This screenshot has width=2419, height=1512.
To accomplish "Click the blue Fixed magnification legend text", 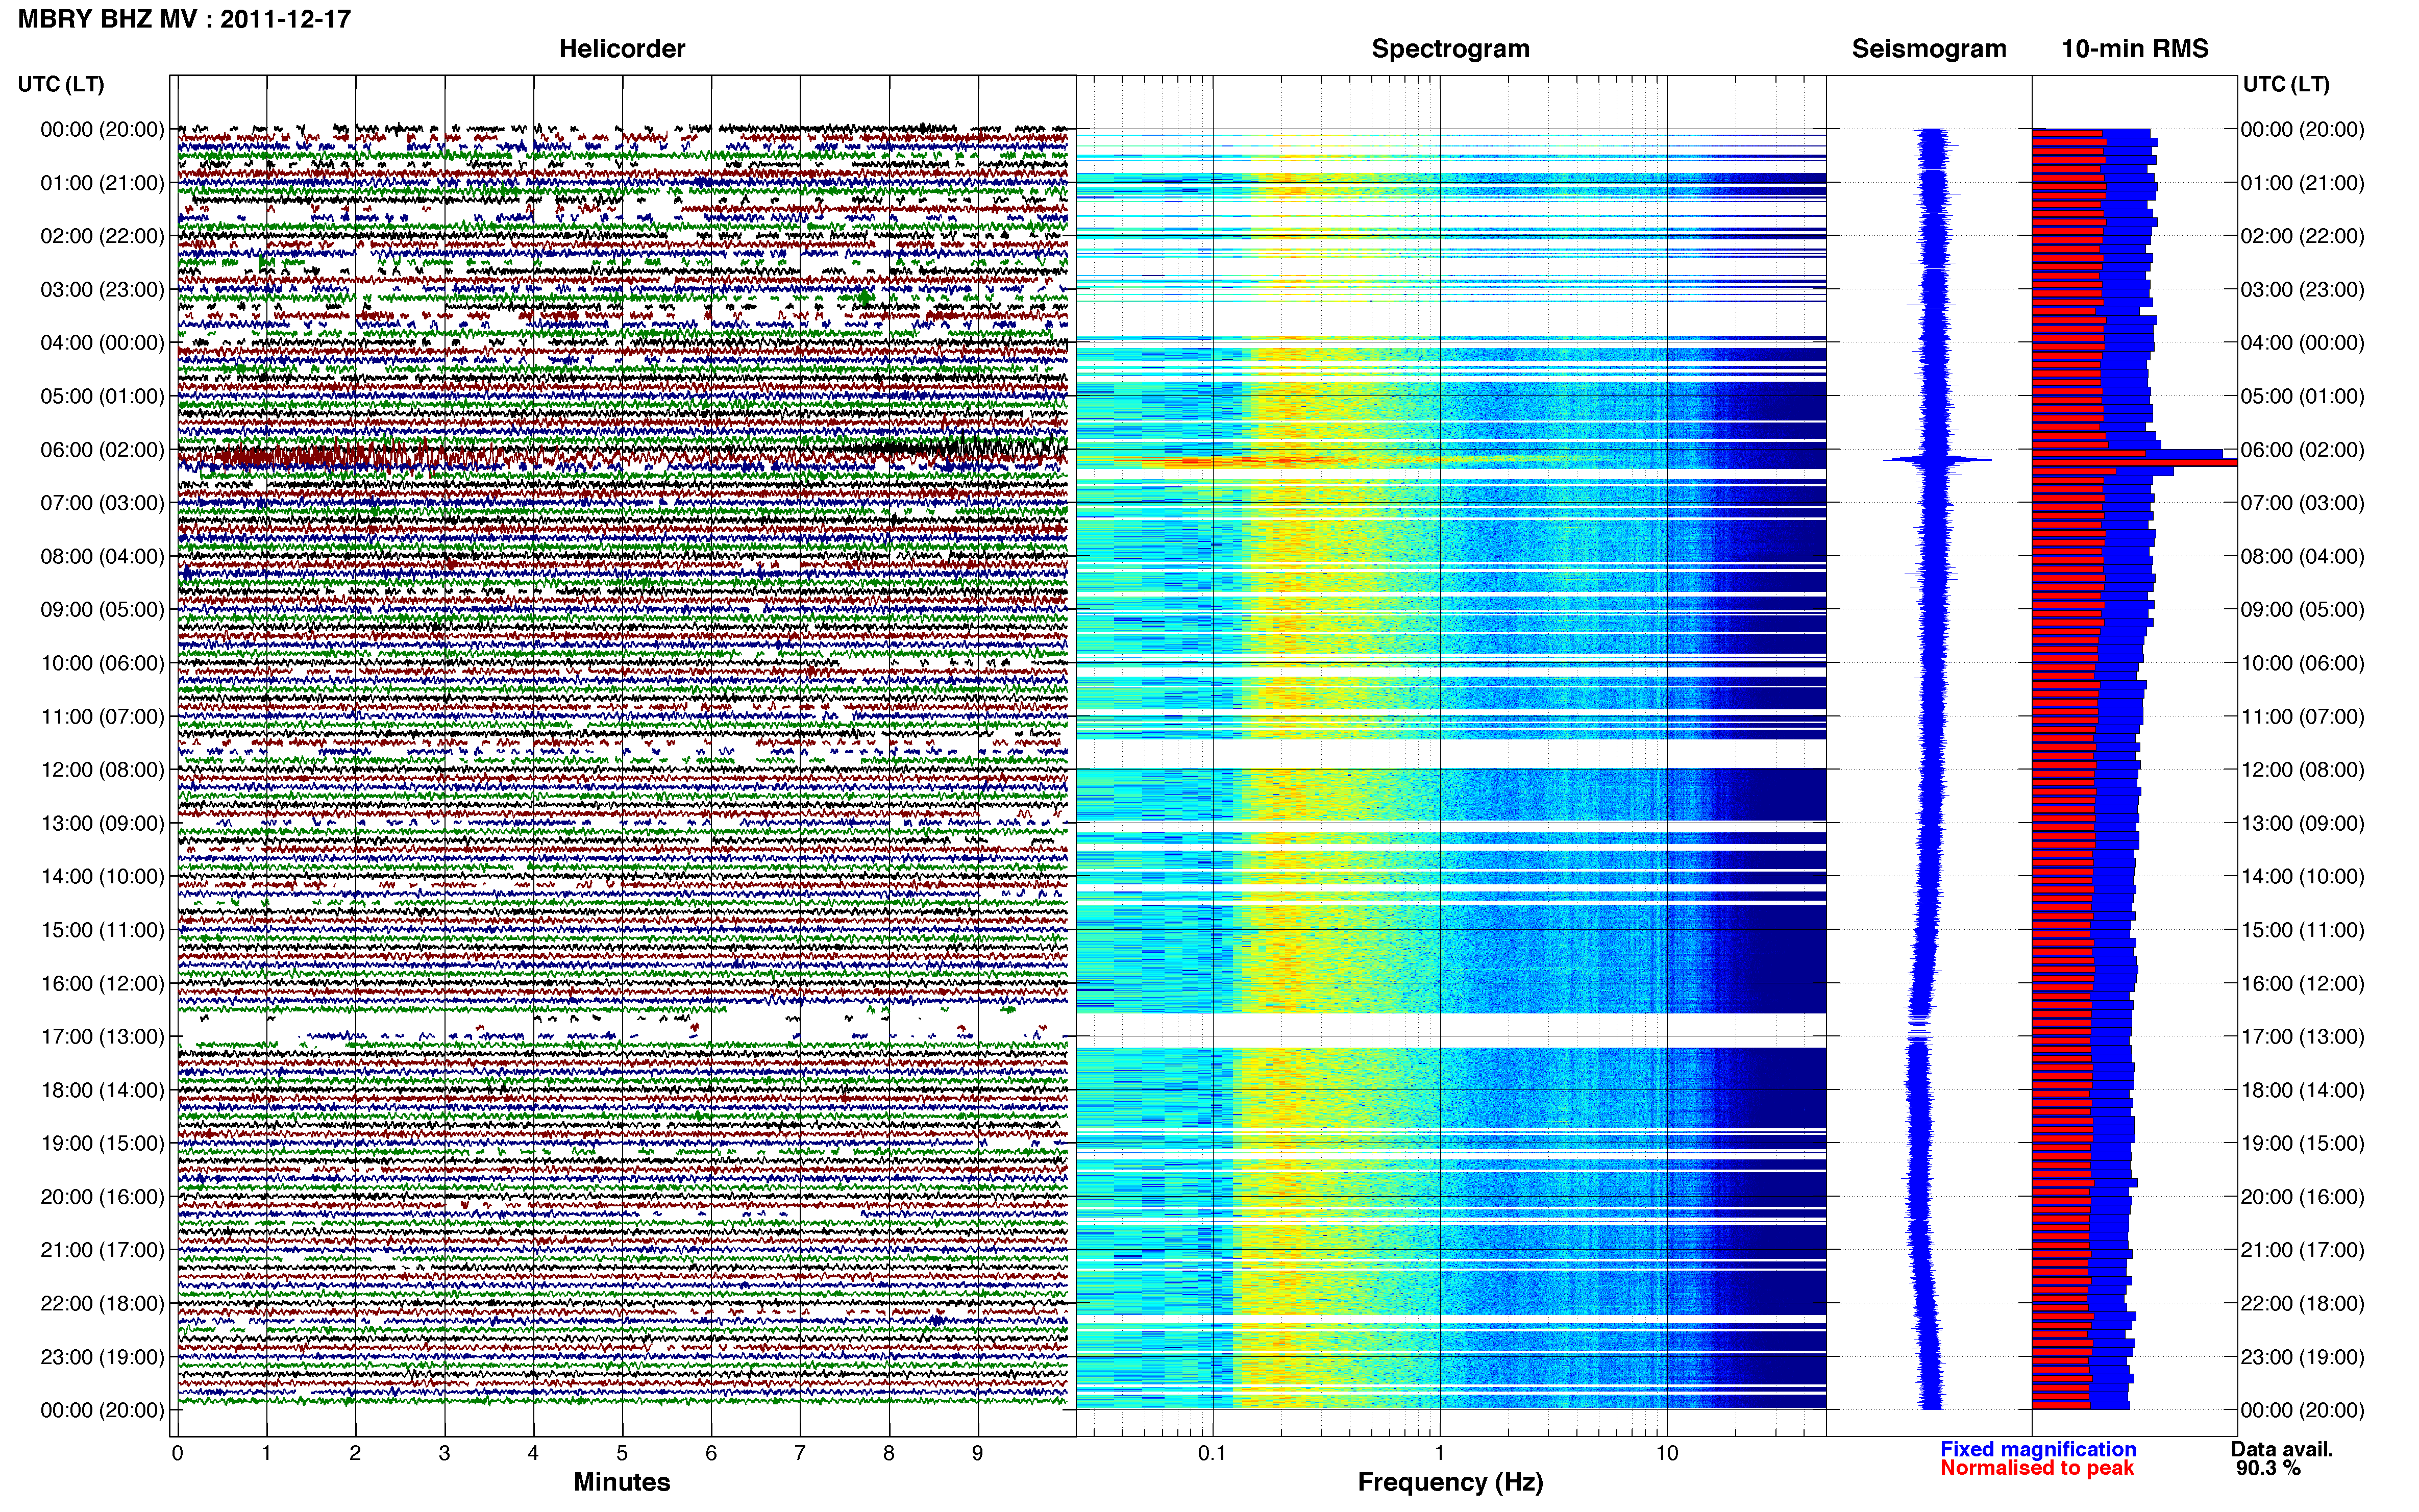I will (2038, 1449).
